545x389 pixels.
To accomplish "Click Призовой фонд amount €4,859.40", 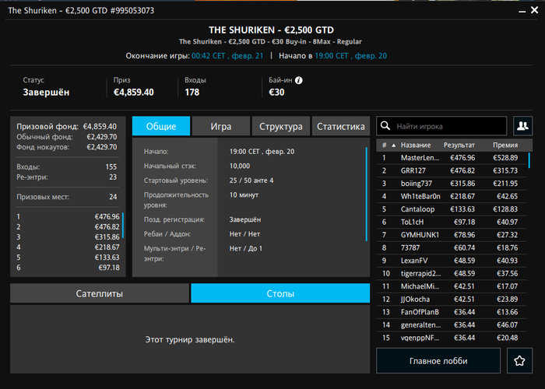I will click(x=100, y=126).
